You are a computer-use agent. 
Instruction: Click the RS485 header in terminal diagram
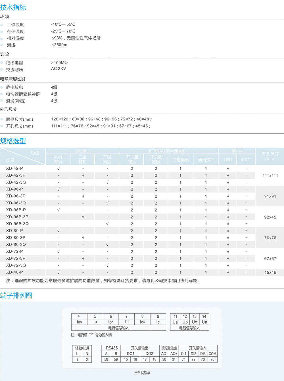point(112,348)
